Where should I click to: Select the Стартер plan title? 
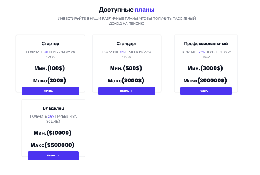coord(50,44)
